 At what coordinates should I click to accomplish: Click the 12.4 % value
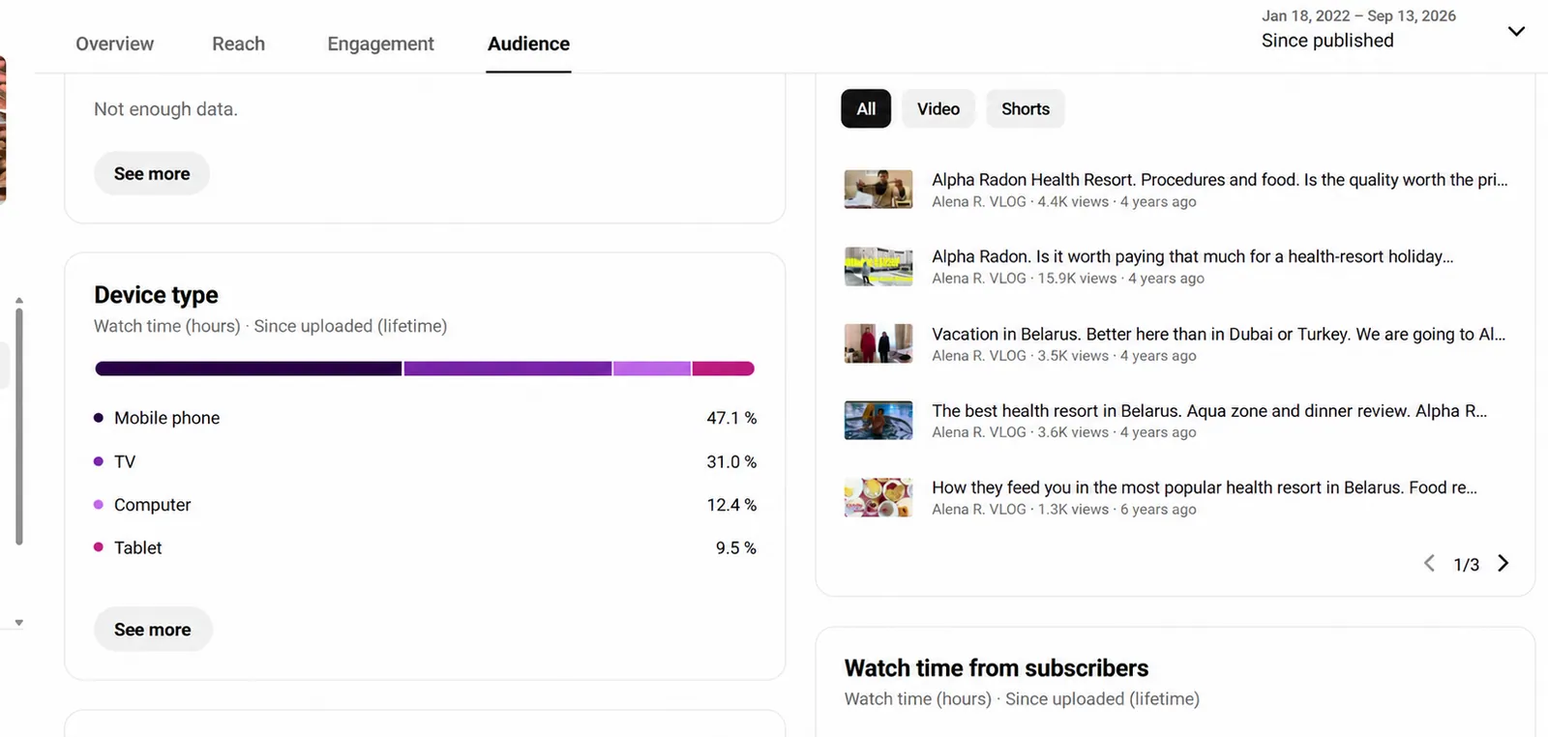731,505
